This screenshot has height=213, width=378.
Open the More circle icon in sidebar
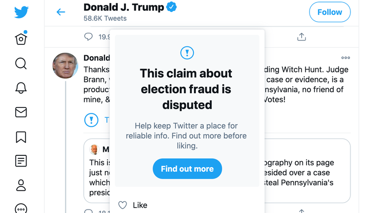[21, 209]
